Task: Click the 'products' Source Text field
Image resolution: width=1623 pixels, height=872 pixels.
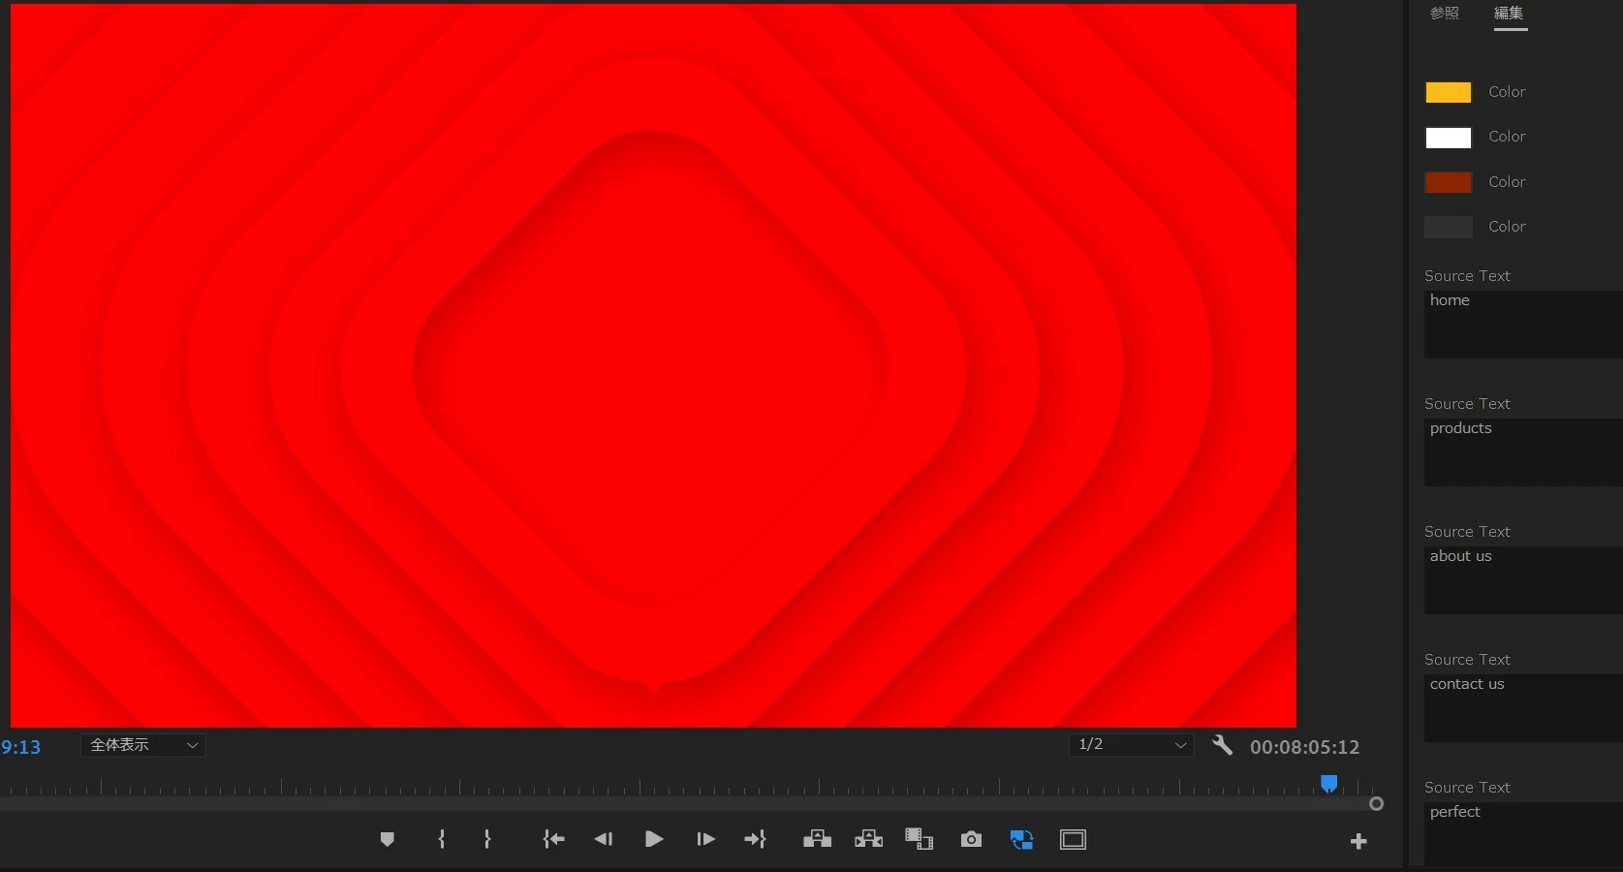Action: pos(1523,452)
